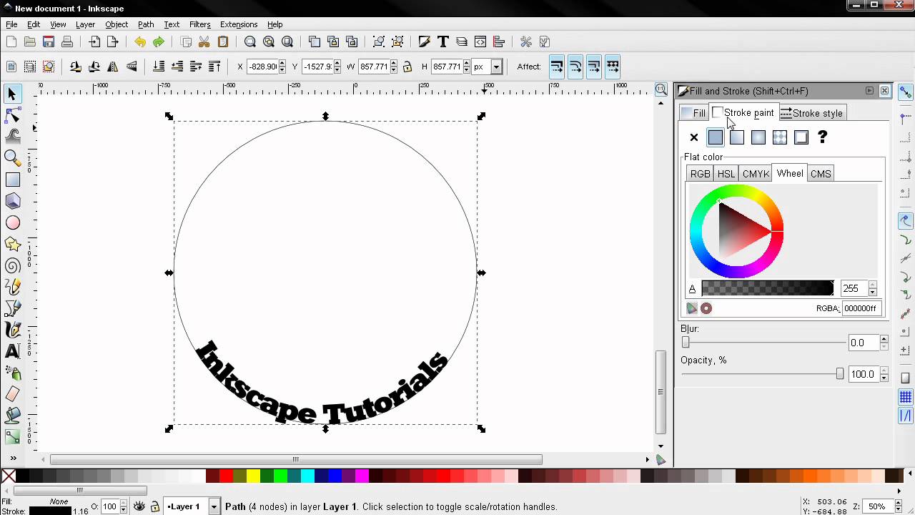This screenshot has height=515, width=915.
Task: Choose the Rectangle tool
Action: tap(12, 180)
